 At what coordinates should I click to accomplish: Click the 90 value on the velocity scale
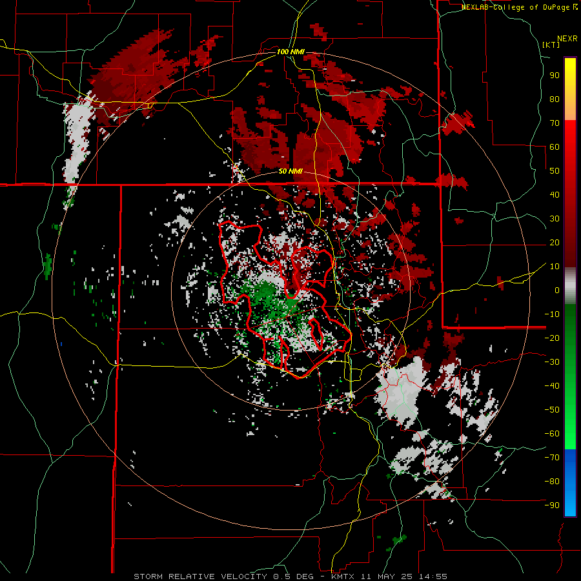coord(555,76)
